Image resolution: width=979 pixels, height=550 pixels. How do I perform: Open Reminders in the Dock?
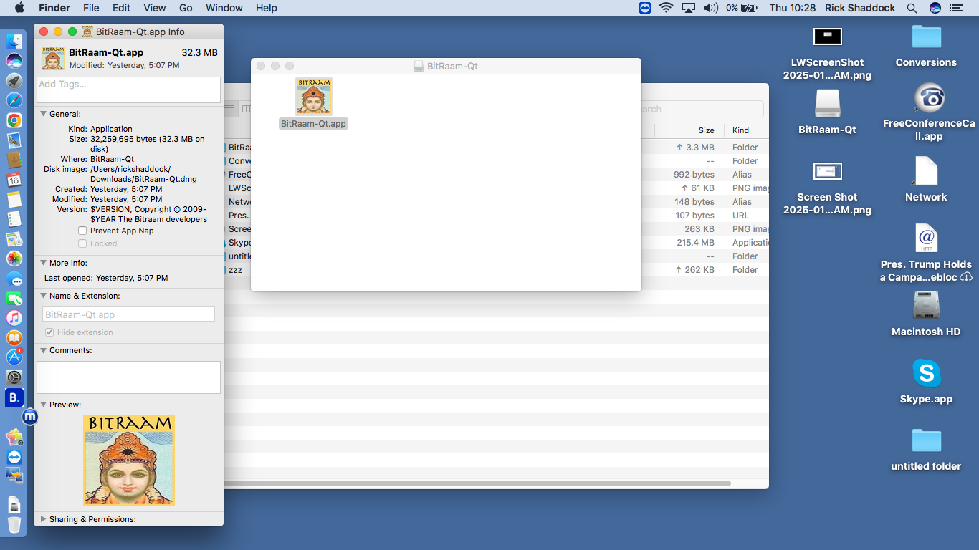tap(14, 219)
